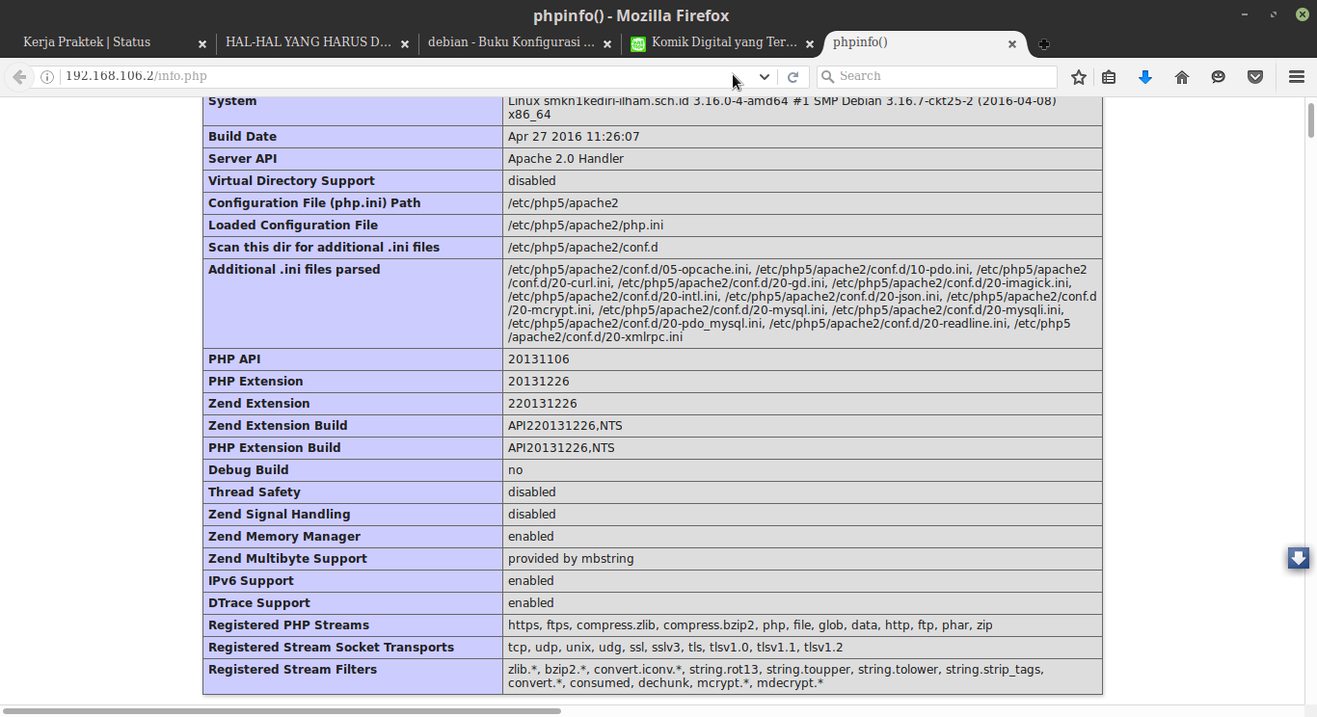Click the back arrow button

19,77
